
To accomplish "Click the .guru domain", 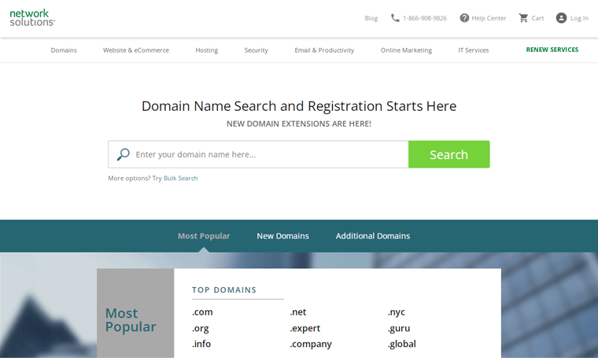I will tap(399, 328).
